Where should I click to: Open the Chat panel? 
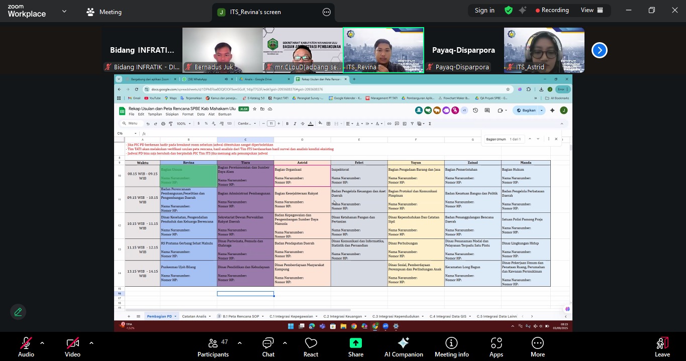click(268, 347)
